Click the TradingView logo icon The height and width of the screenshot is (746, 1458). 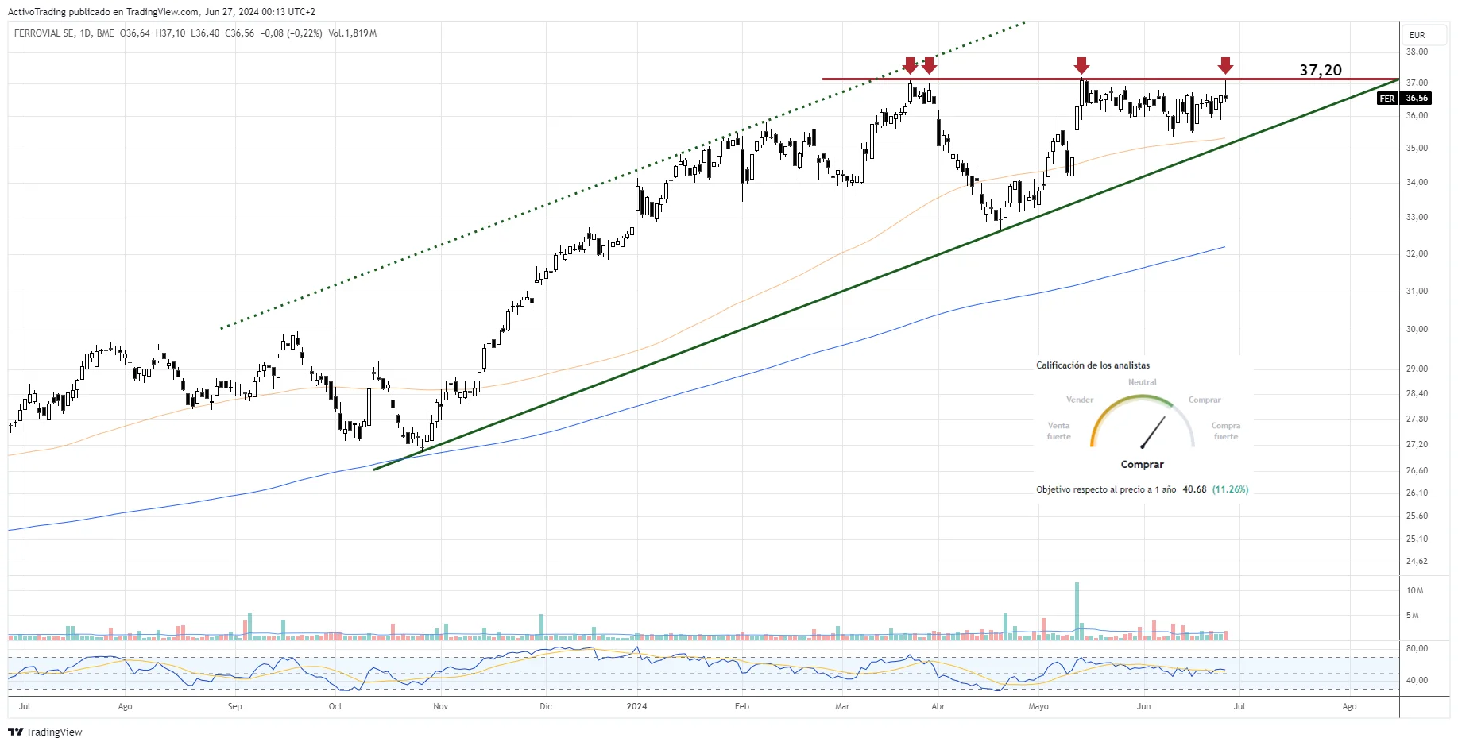[x=15, y=732]
